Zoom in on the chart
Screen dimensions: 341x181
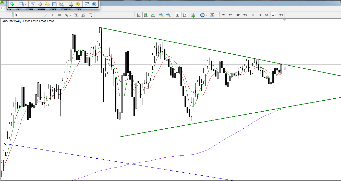pyautogui.click(x=161, y=15)
